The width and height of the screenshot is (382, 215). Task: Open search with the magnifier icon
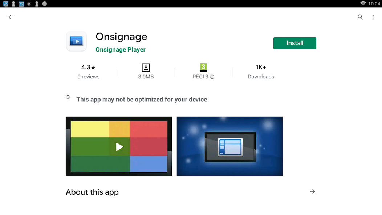[x=360, y=17]
